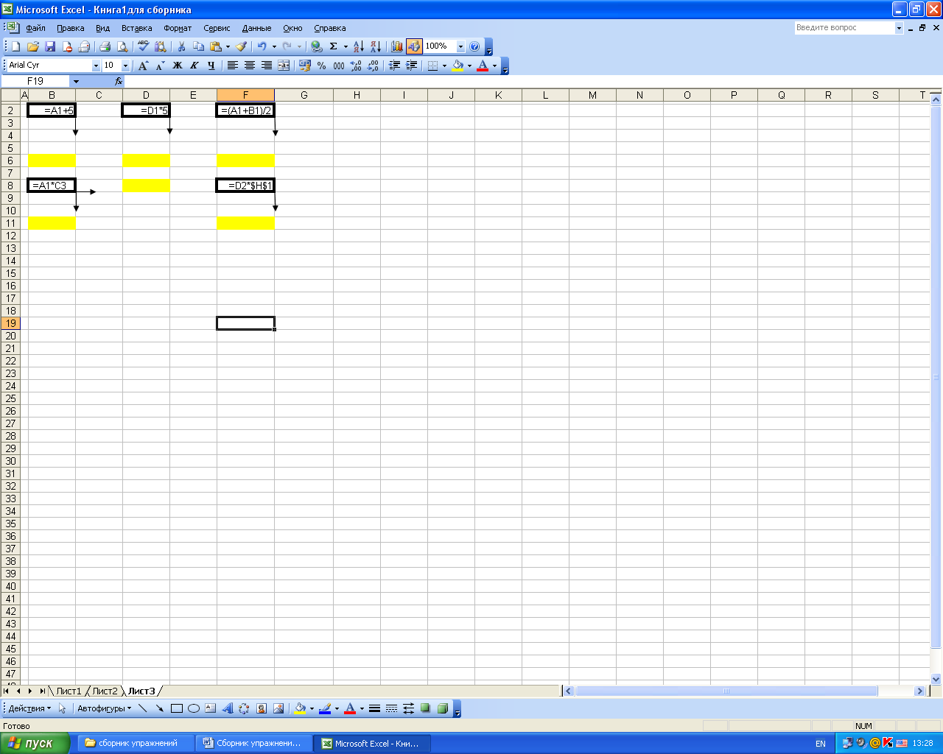Toggle italic К formatting
This screenshot has width=943, height=754.
pyautogui.click(x=194, y=66)
